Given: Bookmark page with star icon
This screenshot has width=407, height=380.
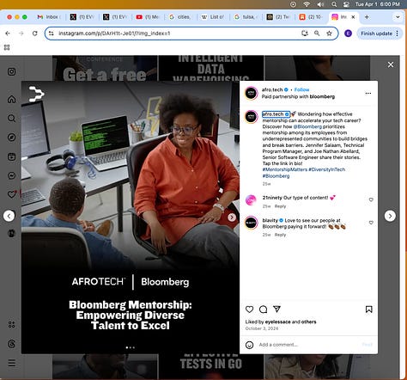Looking at the screenshot, I should click(329, 34).
